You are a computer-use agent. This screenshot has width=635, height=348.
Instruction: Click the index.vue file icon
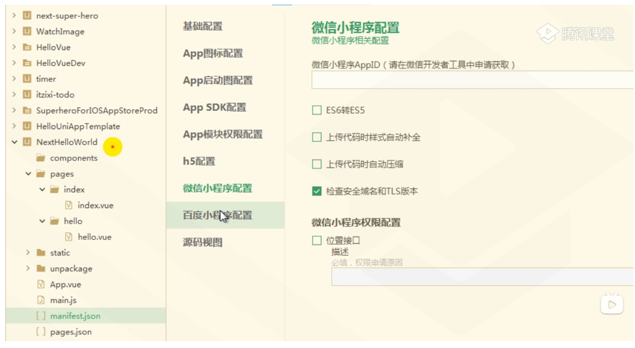pyautogui.click(x=69, y=205)
